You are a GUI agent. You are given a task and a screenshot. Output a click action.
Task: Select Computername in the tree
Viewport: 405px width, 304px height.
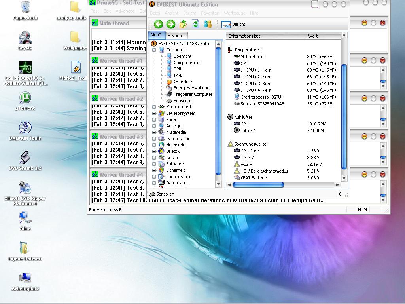188,63
